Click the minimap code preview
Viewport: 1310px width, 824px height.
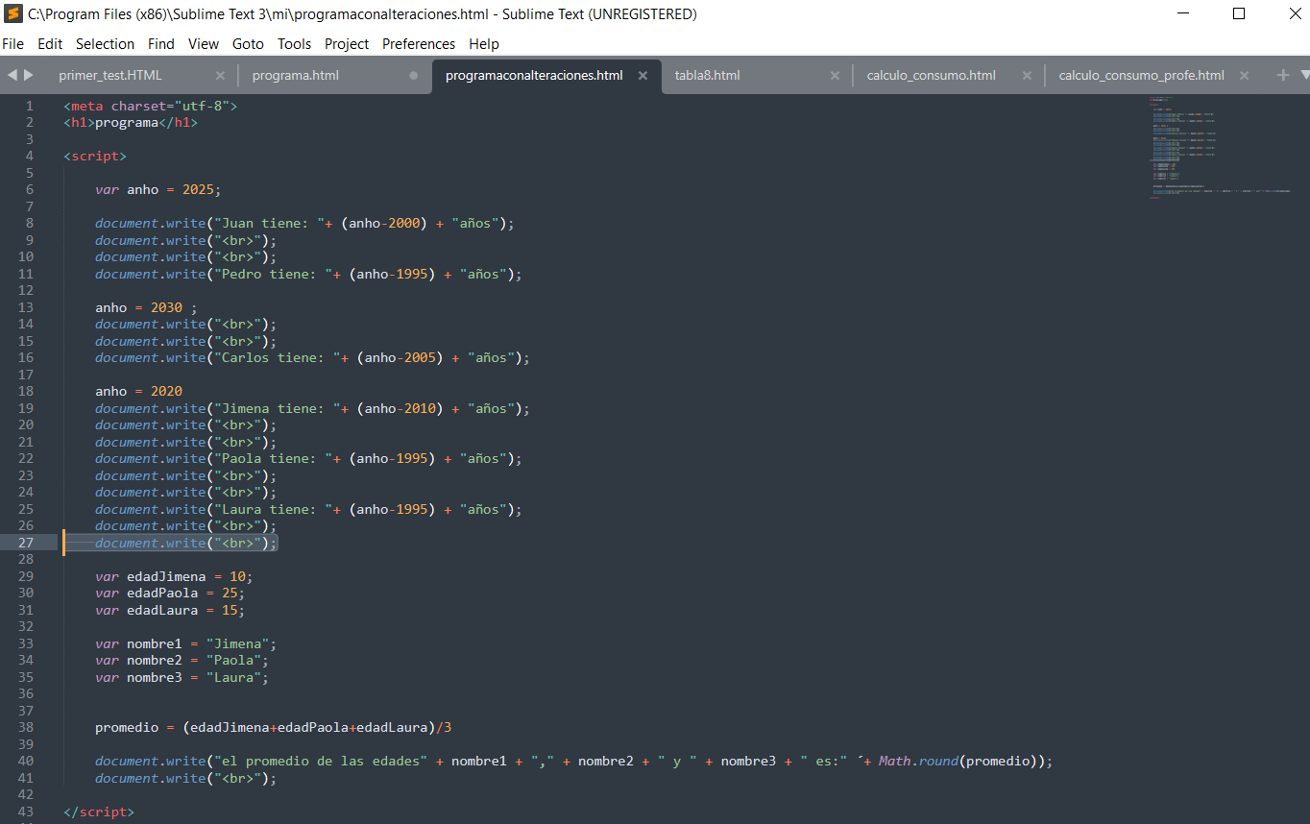click(x=1220, y=146)
